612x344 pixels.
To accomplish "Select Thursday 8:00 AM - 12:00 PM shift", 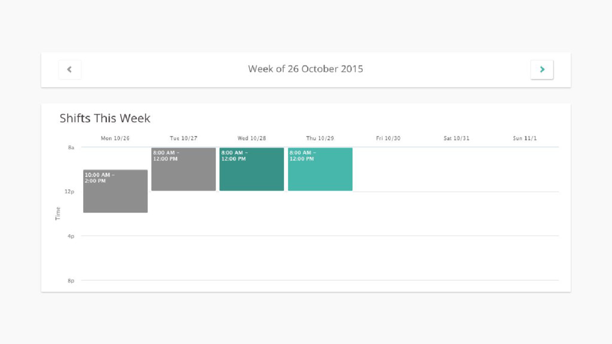I will point(320,169).
